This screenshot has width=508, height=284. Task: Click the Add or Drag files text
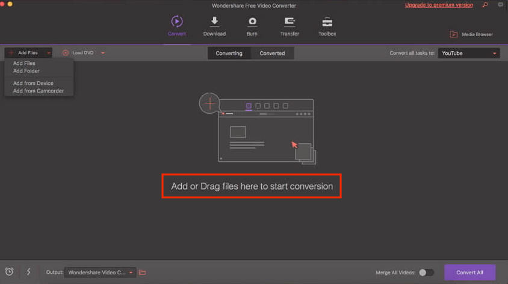coord(252,186)
